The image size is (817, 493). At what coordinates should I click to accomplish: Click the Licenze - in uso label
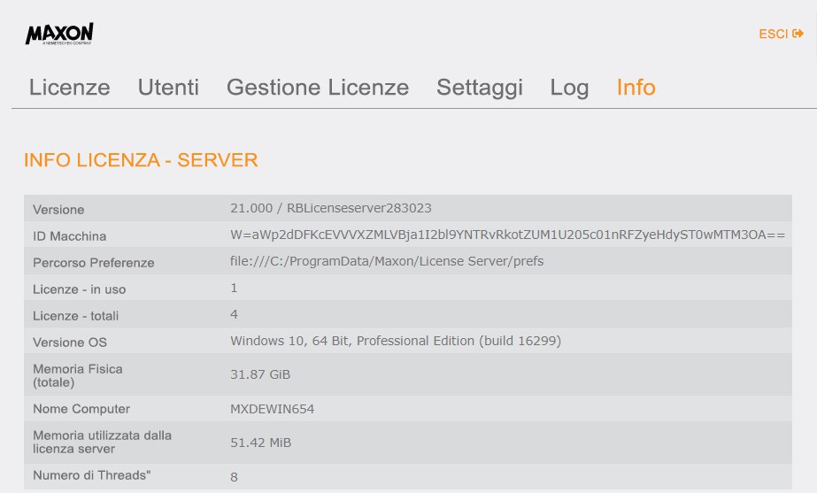(79, 289)
